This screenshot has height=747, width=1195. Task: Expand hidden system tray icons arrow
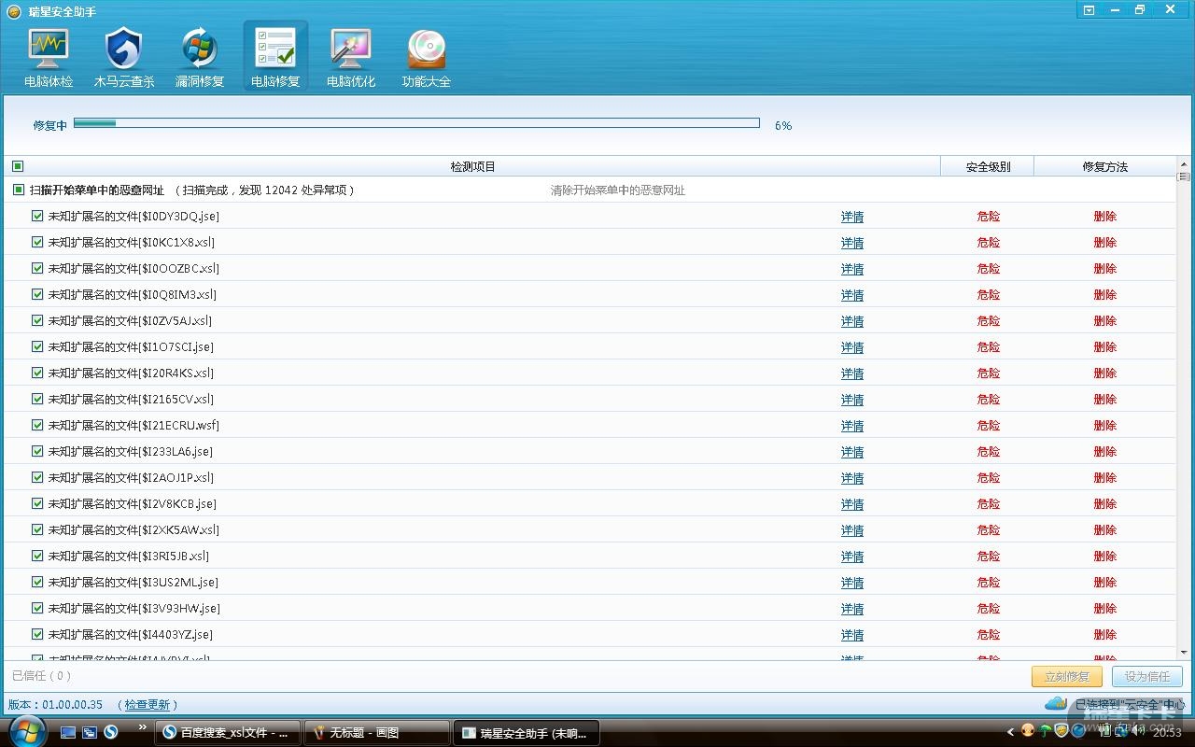[x=1010, y=732]
